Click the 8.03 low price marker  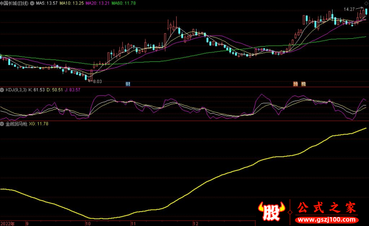point(97,81)
